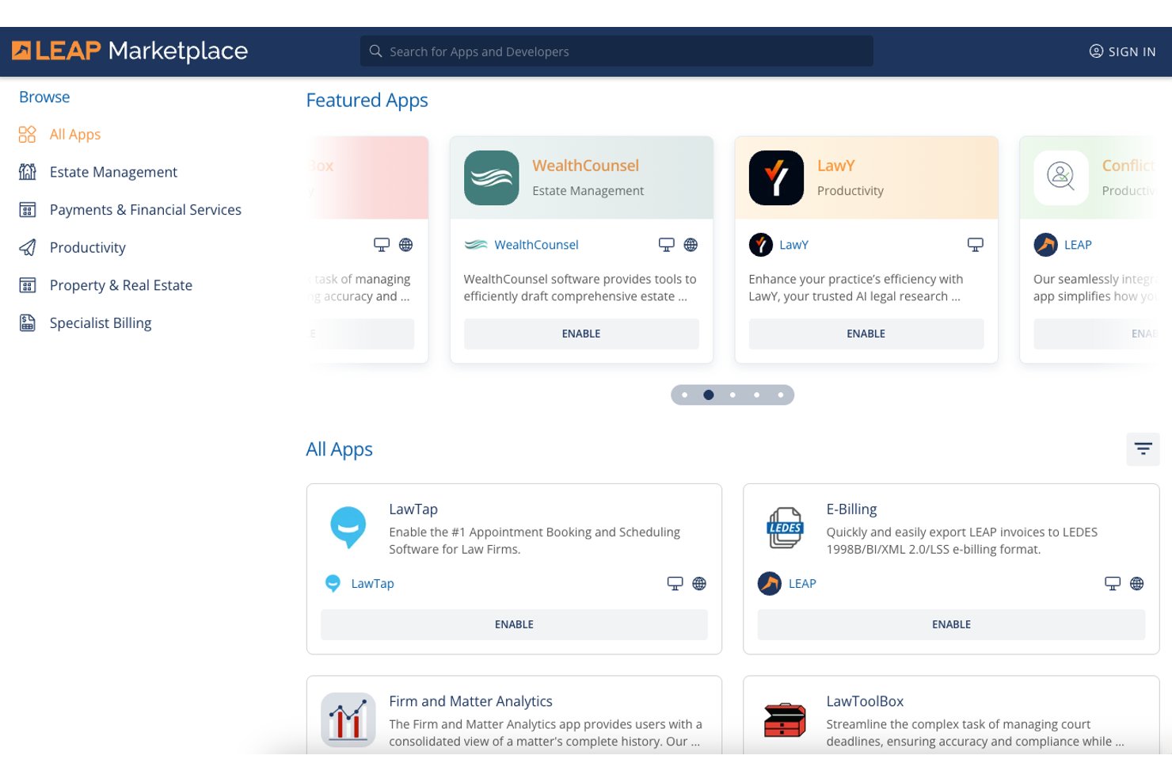Image resolution: width=1172 pixels, height=782 pixels.
Task: Click the Sign In user icon
Action: (x=1096, y=51)
